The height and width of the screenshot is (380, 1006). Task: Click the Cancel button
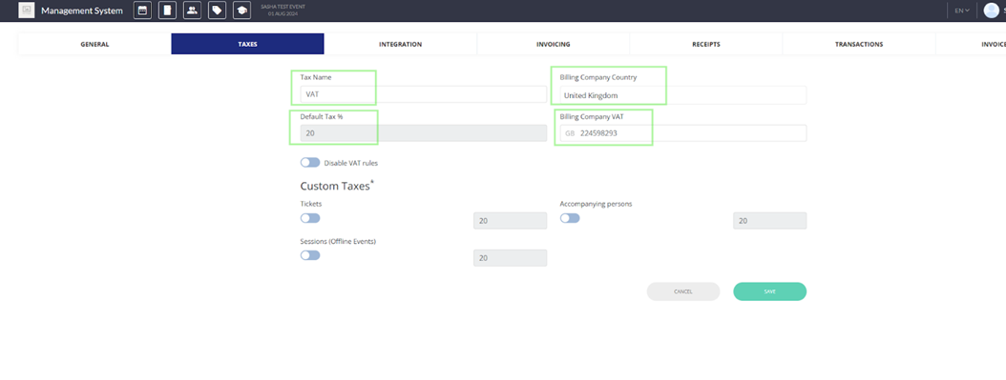click(683, 291)
